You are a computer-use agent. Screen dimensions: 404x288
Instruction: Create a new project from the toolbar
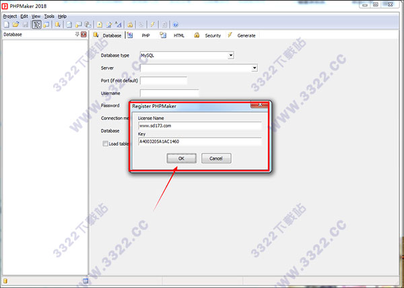click(7, 24)
